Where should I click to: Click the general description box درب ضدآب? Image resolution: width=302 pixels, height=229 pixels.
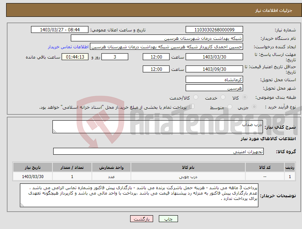tap(158, 127)
